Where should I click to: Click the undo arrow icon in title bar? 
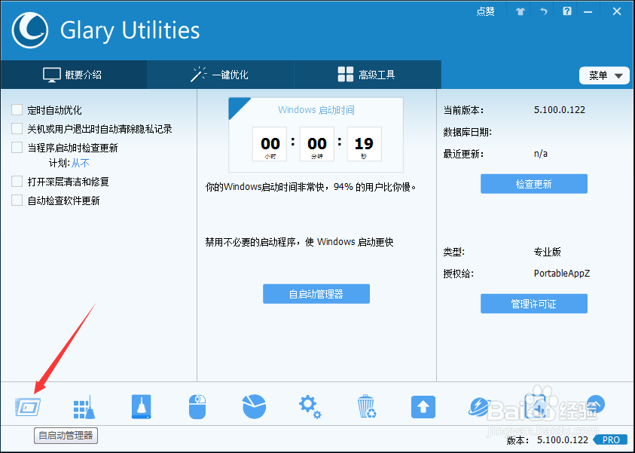[543, 11]
